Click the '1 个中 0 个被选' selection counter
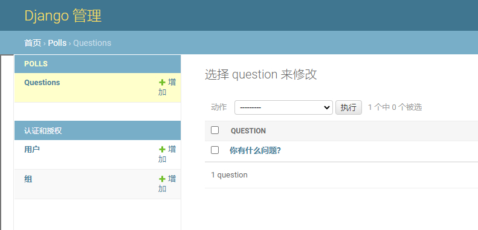Viewport: 478px width, 230px height. pos(395,107)
